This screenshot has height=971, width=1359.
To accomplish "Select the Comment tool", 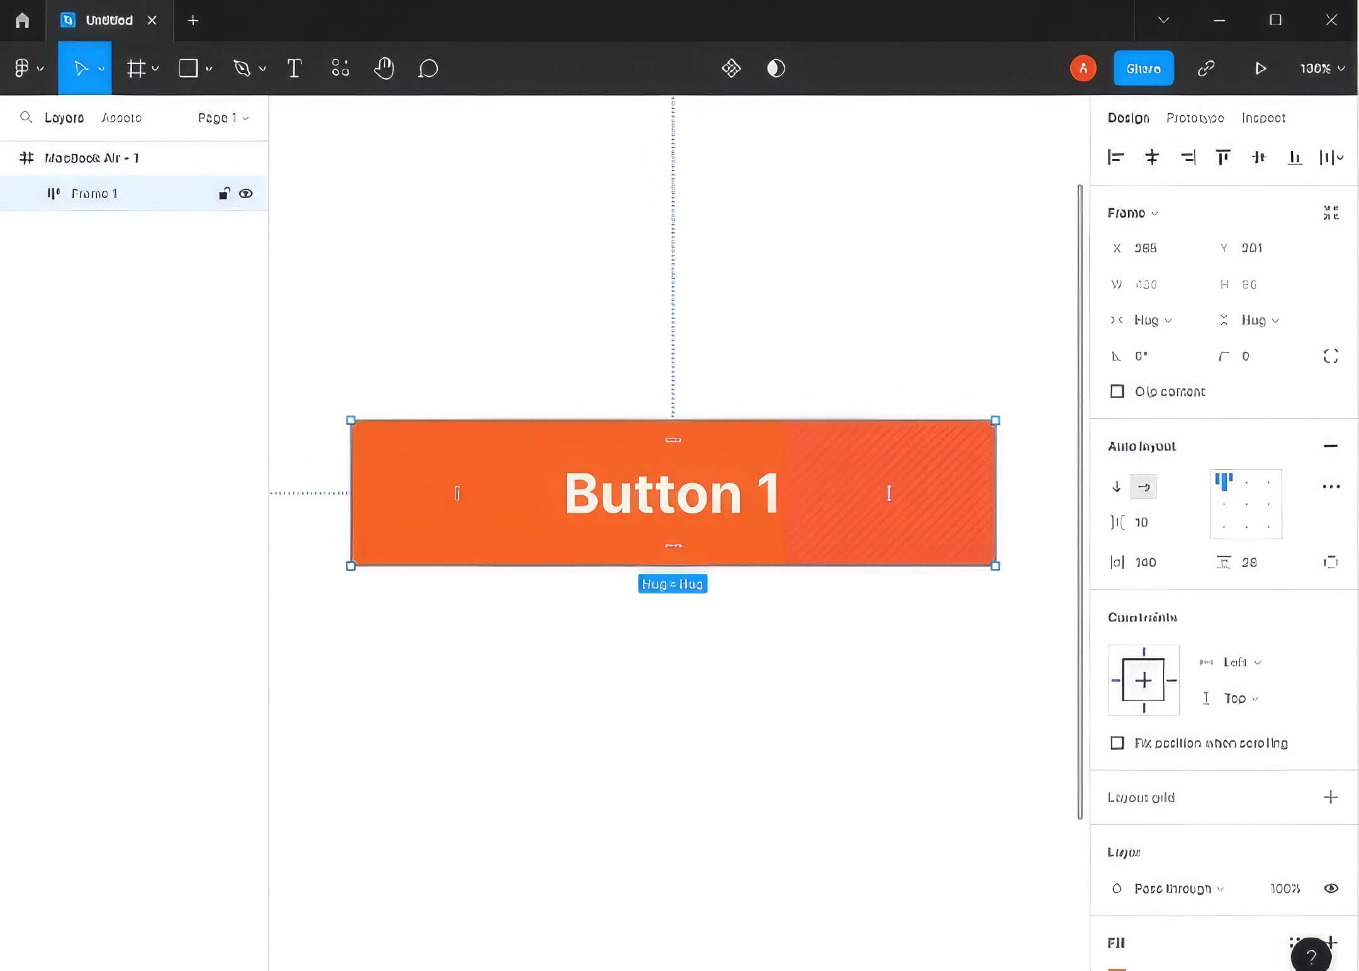I will (x=428, y=68).
